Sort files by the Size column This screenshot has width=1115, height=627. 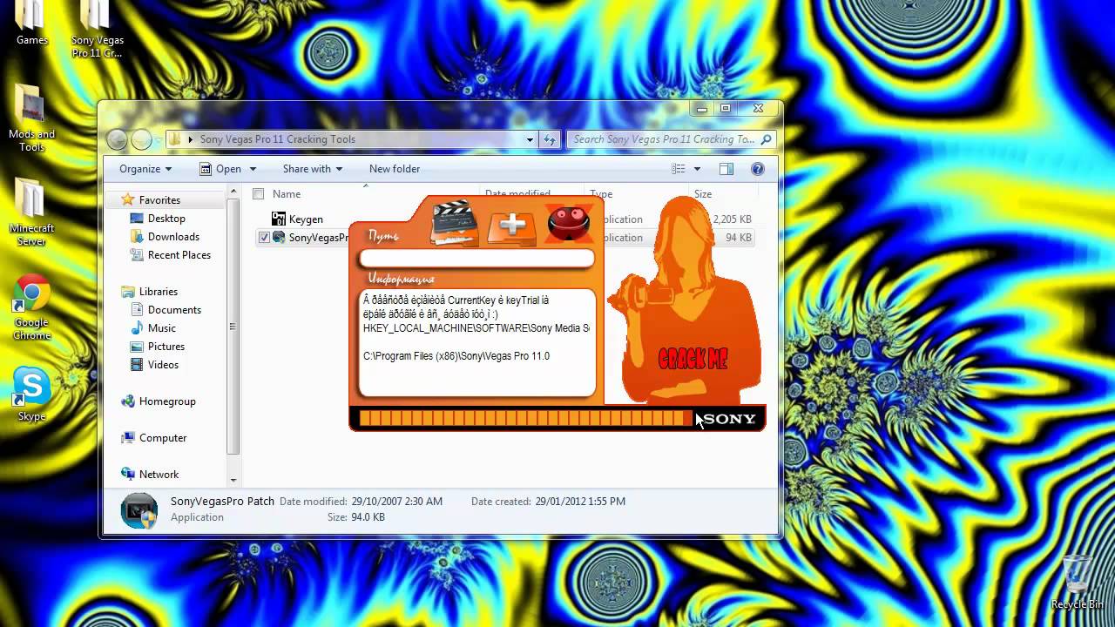pos(703,194)
